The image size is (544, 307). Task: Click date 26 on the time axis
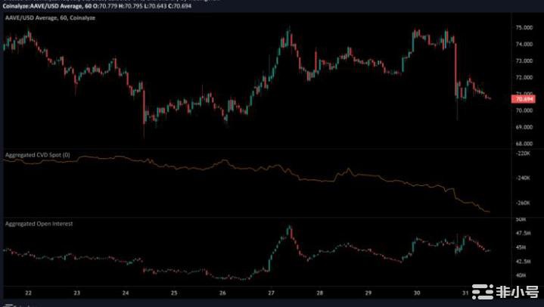tap(222, 293)
